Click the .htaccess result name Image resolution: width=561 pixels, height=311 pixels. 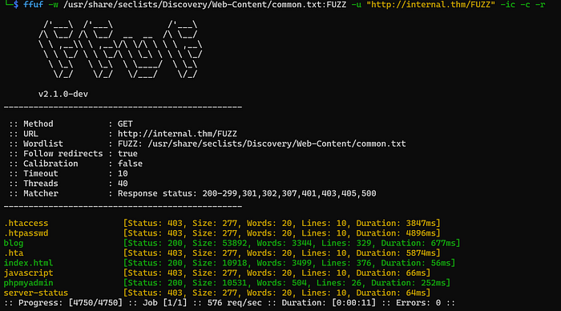[x=26, y=224]
